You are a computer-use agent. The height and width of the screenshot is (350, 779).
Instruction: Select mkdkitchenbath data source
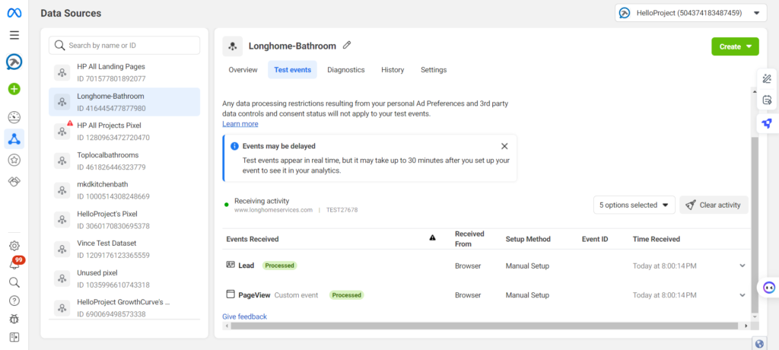(124, 190)
